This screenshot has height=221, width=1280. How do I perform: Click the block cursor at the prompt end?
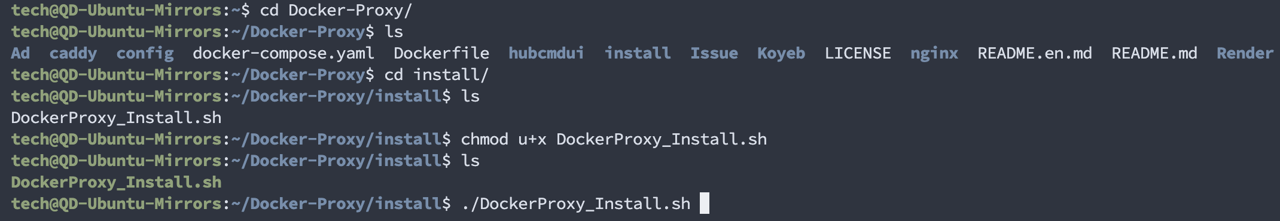coord(705,203)
